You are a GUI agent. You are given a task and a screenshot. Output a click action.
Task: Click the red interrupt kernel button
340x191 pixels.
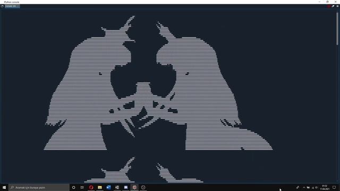329,6
